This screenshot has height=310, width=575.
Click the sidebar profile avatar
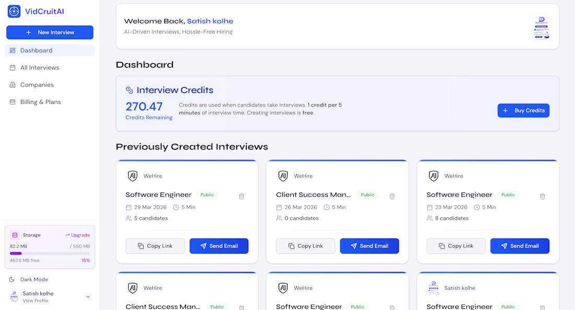coord(14,296)
